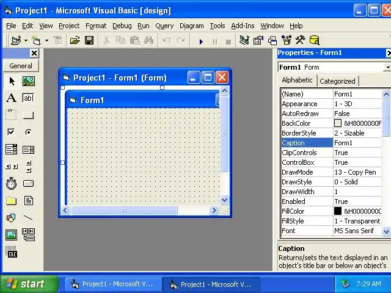
Task: Open the Data View Window icon
Action: pyautogui.click(x=314, y=40)
